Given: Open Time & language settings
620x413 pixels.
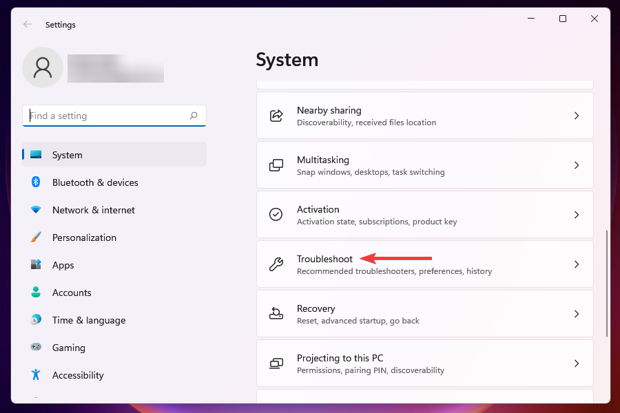Looking at the screenshot, I should 114,319.
